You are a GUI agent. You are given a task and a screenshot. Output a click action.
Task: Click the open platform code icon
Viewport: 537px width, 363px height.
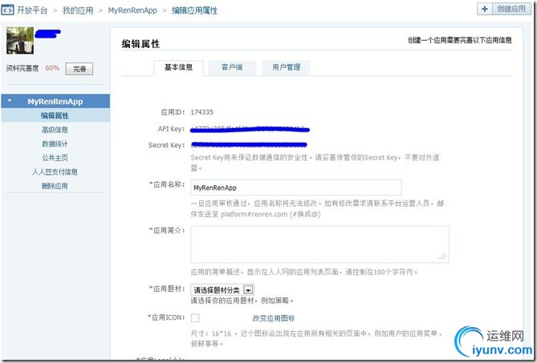pyautogui.click(x=7, y=10)
